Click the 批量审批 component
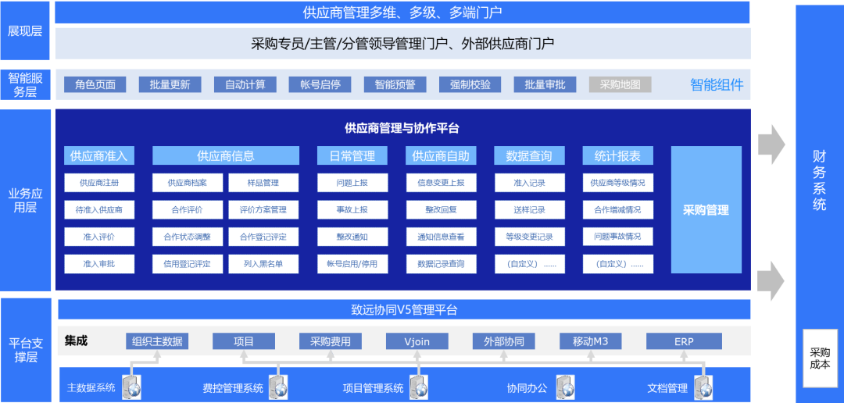This screenshot has width=844, height=403. tap(545, 84)
